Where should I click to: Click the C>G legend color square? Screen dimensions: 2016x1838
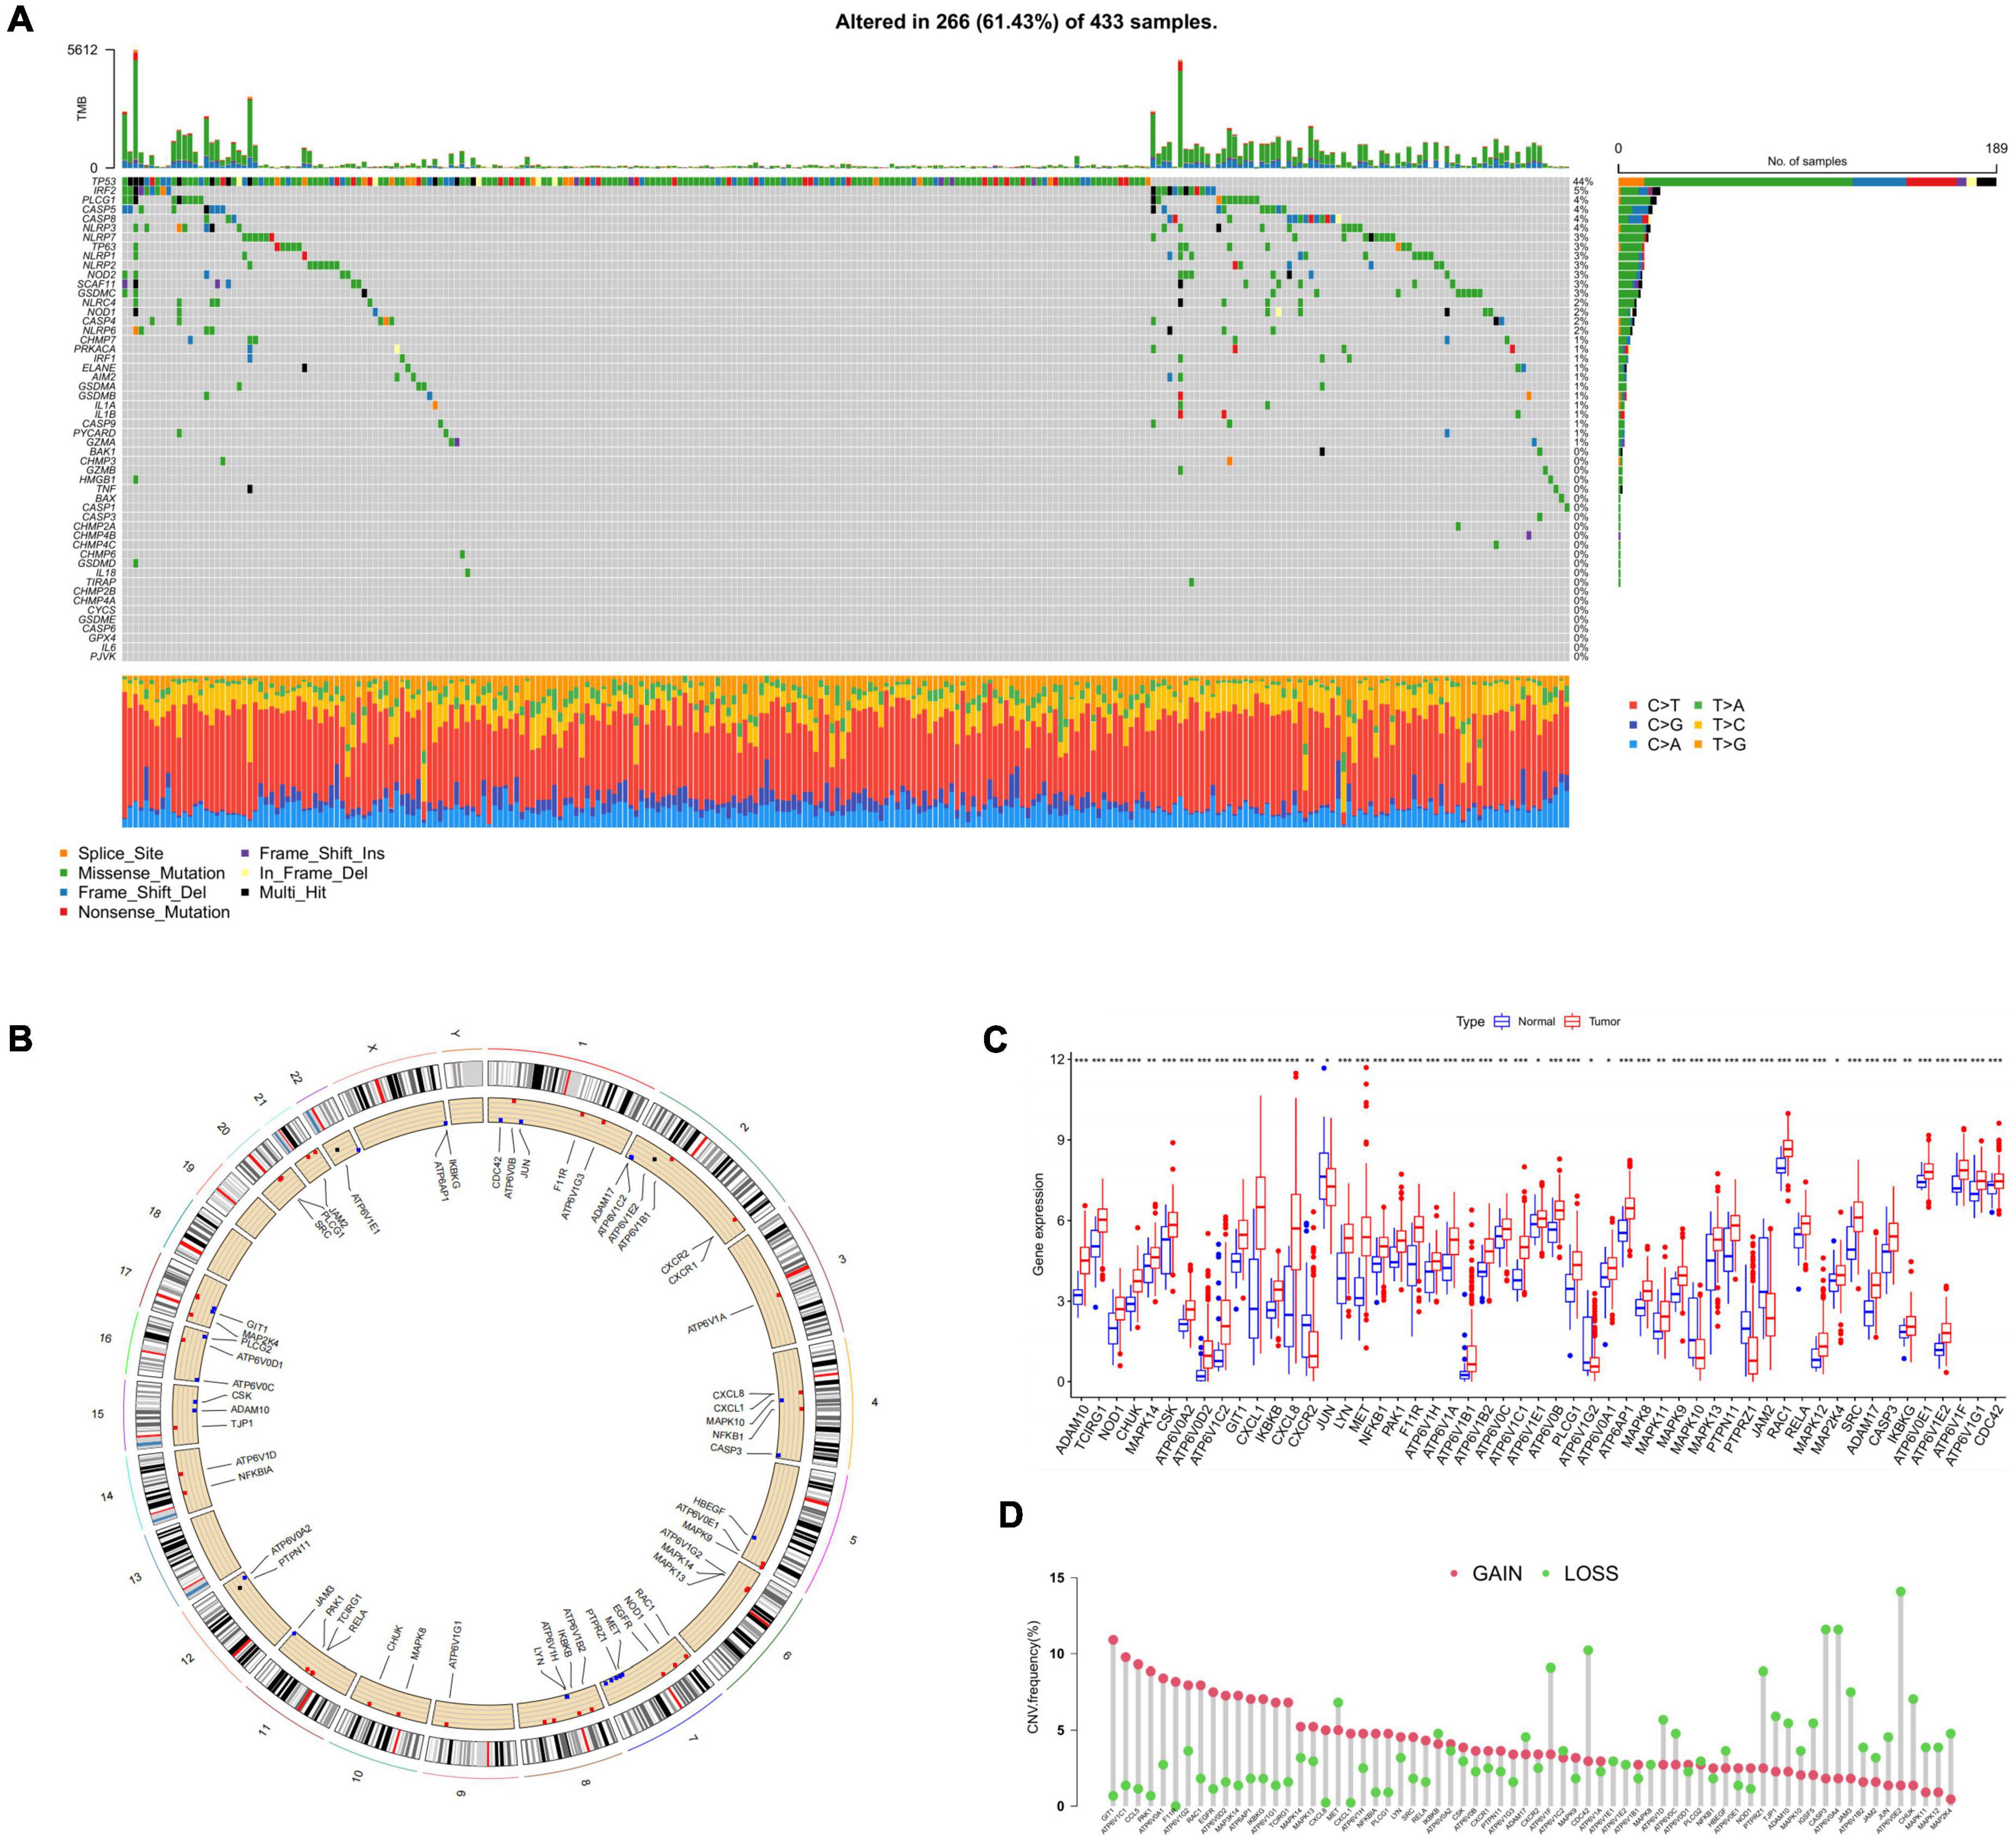[1633, 725]
